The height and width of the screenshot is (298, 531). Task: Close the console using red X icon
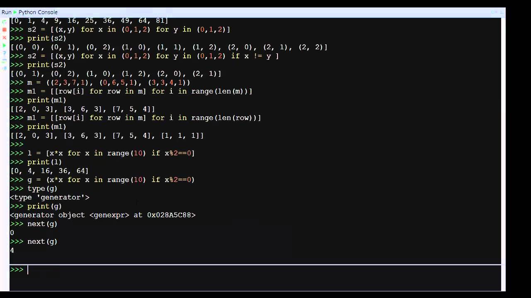[5, 38]
